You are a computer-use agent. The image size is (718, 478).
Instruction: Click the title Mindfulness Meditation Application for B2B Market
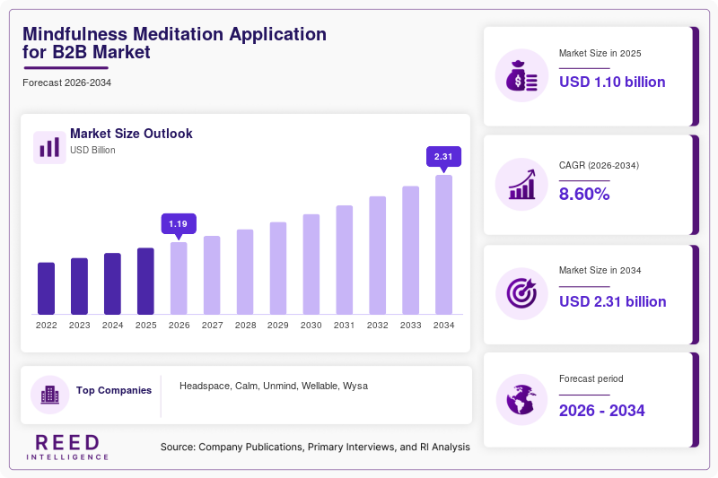[x=174, y=43]
